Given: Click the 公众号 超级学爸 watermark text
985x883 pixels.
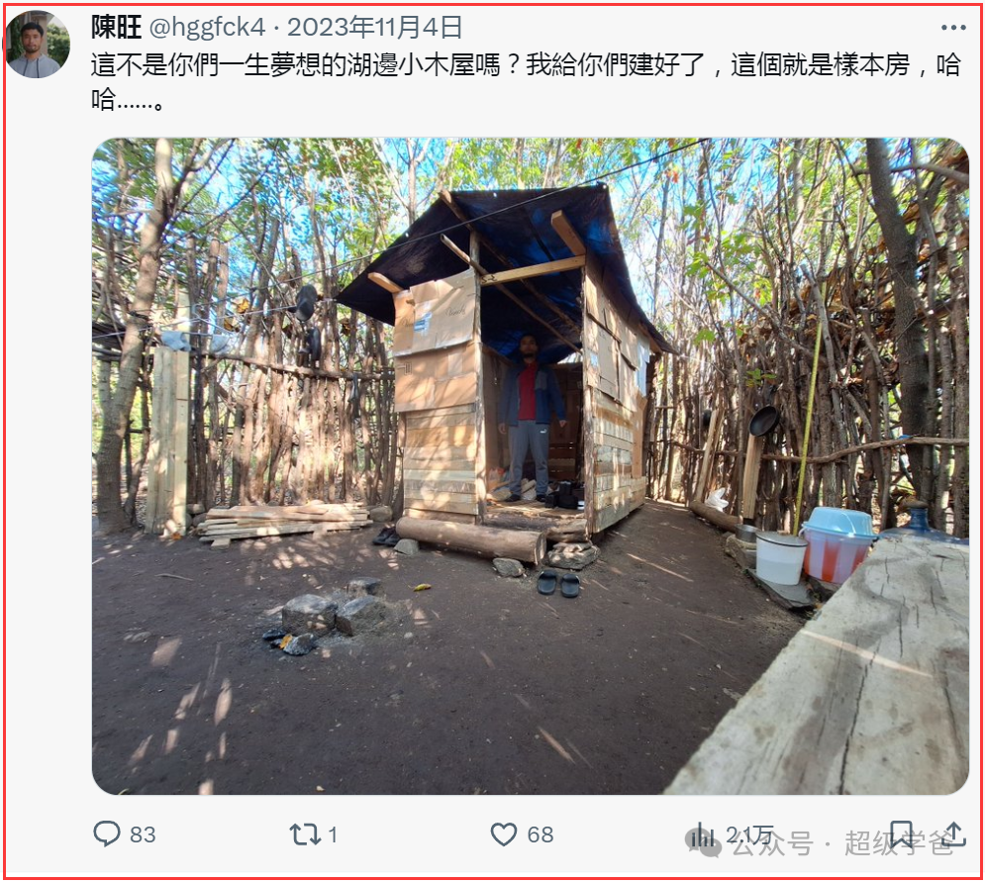Looking at the screenshot, I should (841, 843).
